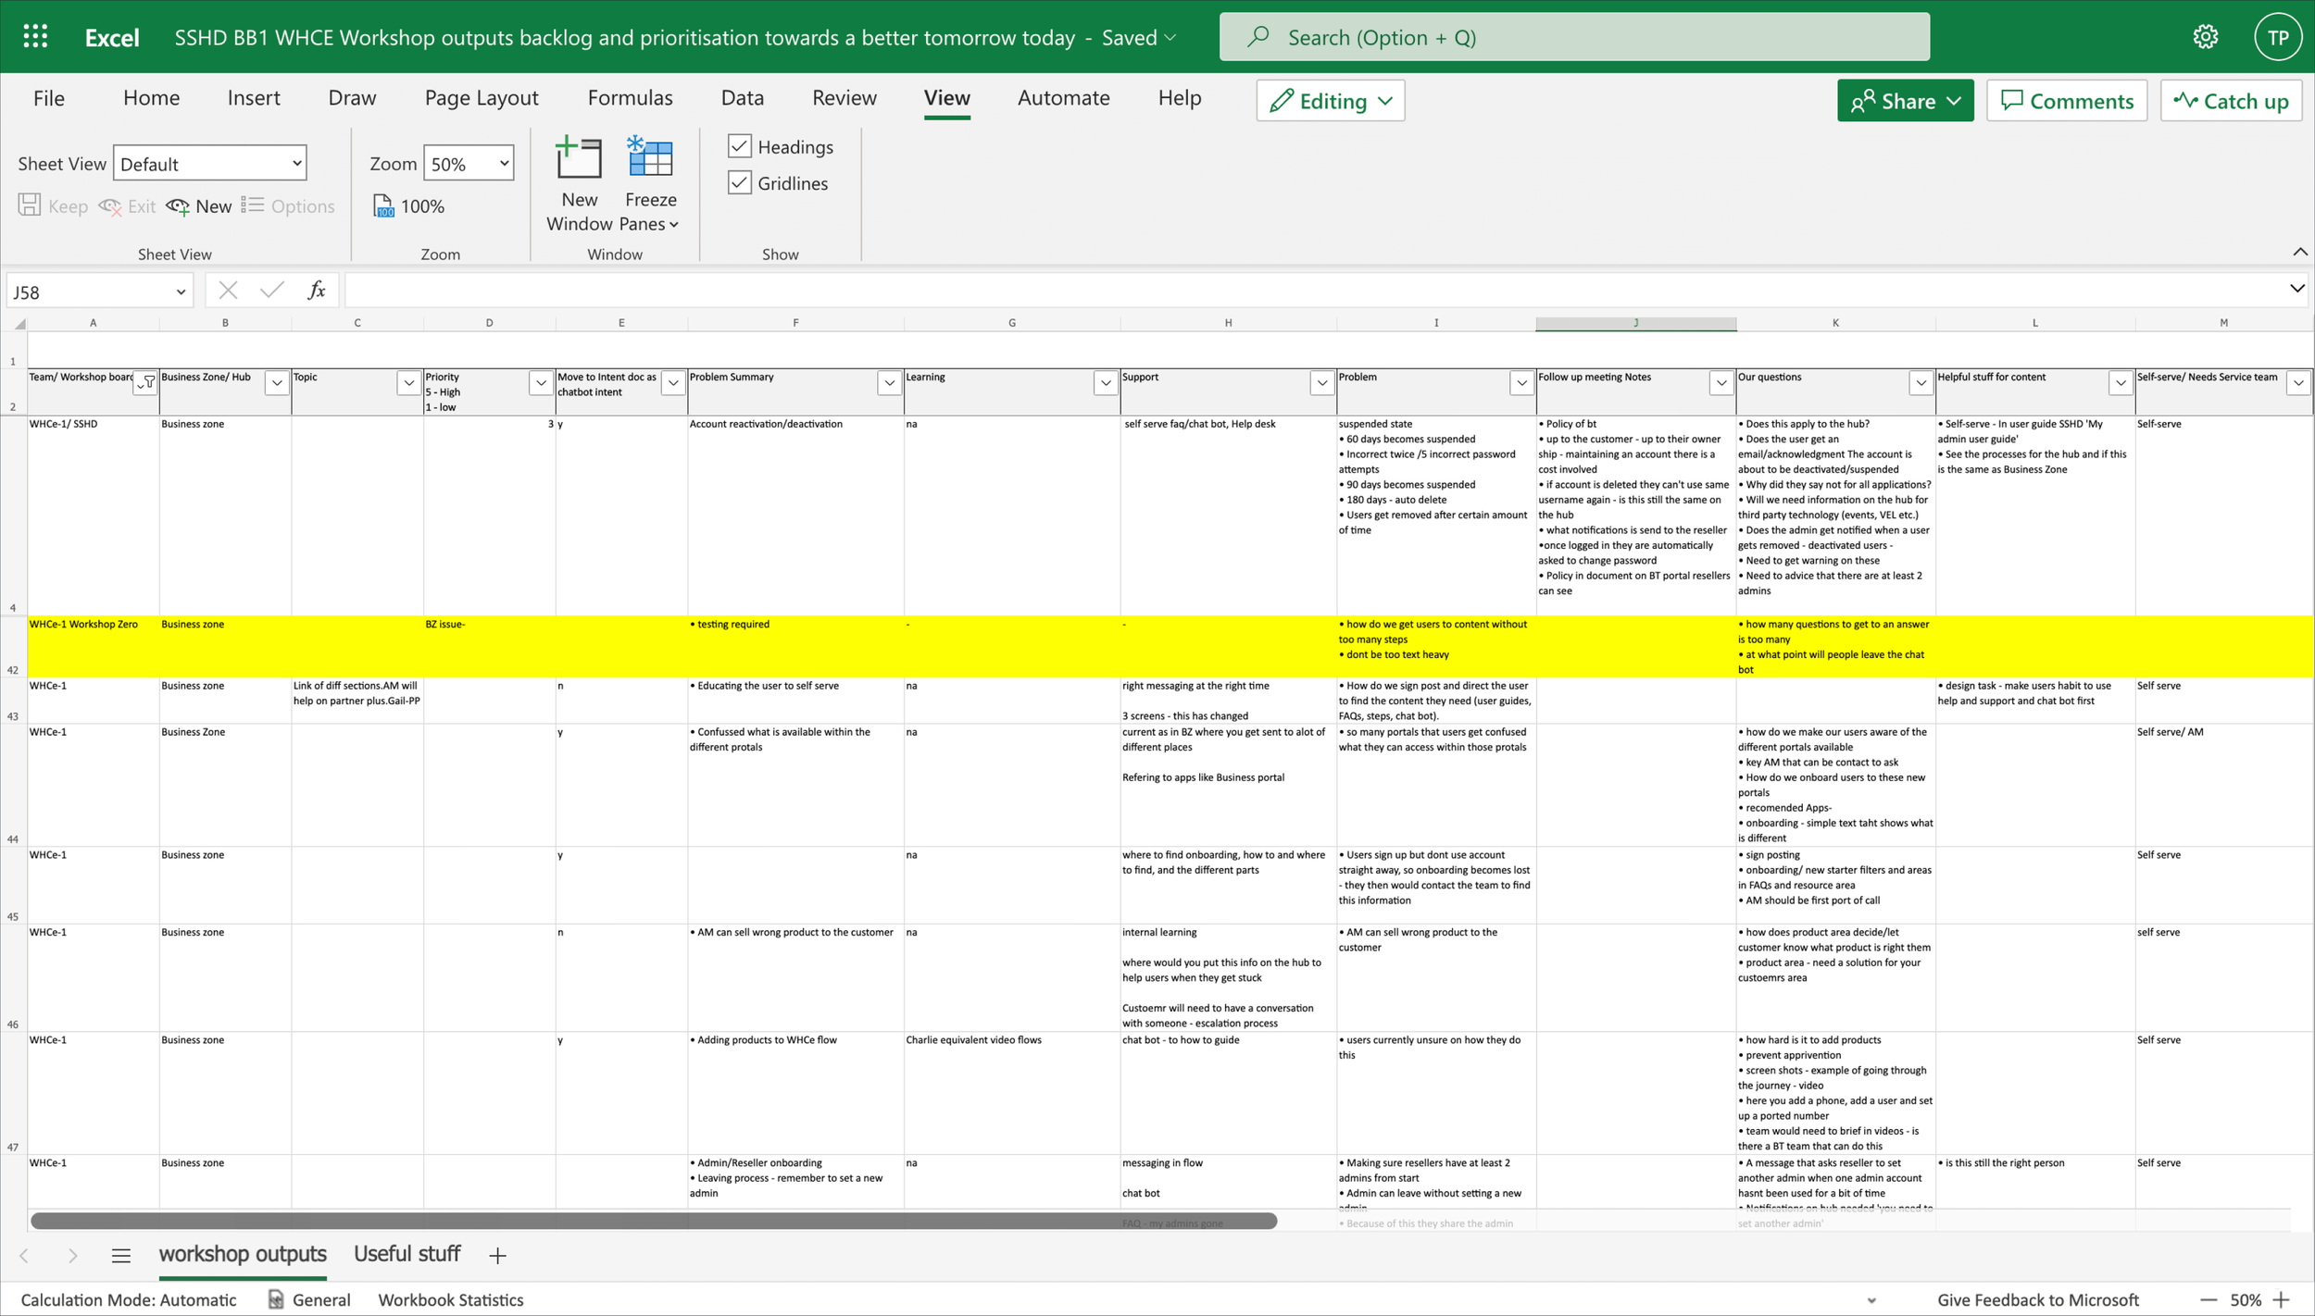Viewport: 2315px width, 1316px height.
Task: Uncheck the Gridlines checkbox
Action: click(739, 183)
